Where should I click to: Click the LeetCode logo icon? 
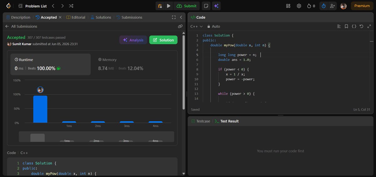point(8,6)
